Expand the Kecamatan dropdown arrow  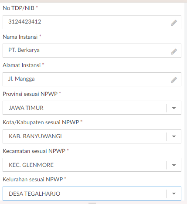click(174, 165)
